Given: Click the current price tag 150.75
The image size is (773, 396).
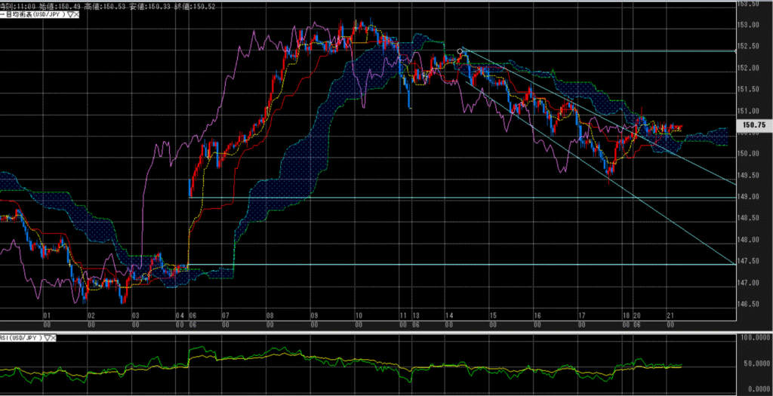Looking at the screenshot, I should pos(754,126).
